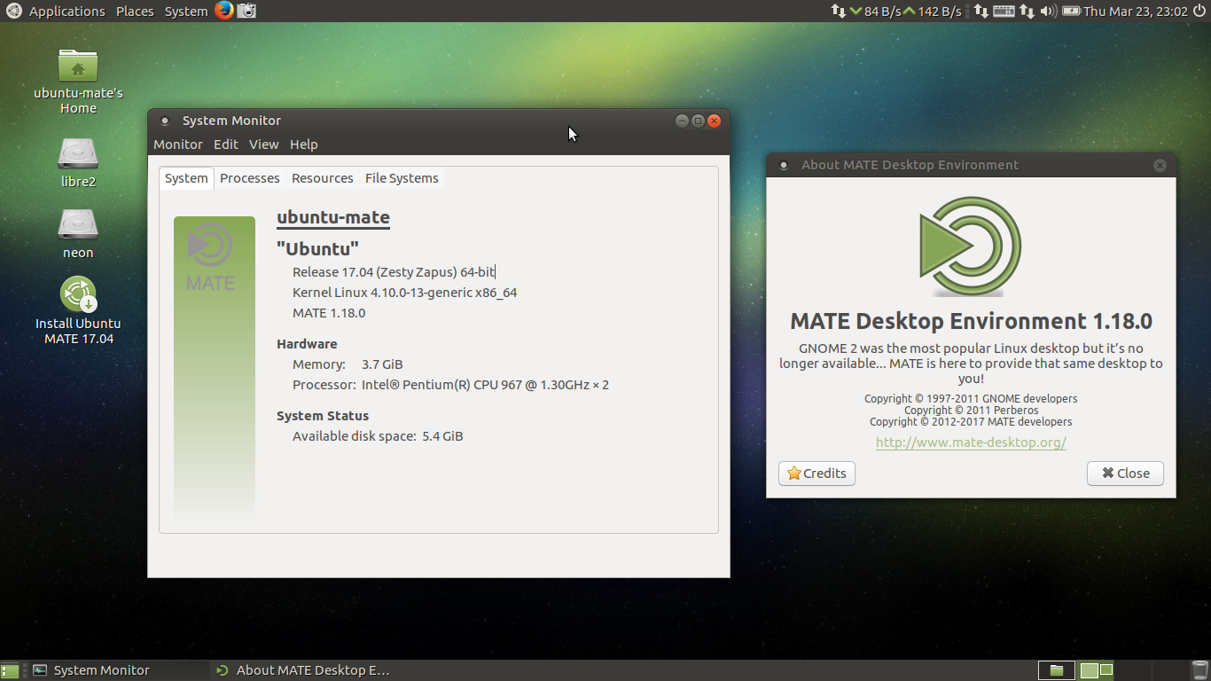This screenshot has height=681, width=1211.
Task: Click the power session icon
Action: tap(1199, 11)
